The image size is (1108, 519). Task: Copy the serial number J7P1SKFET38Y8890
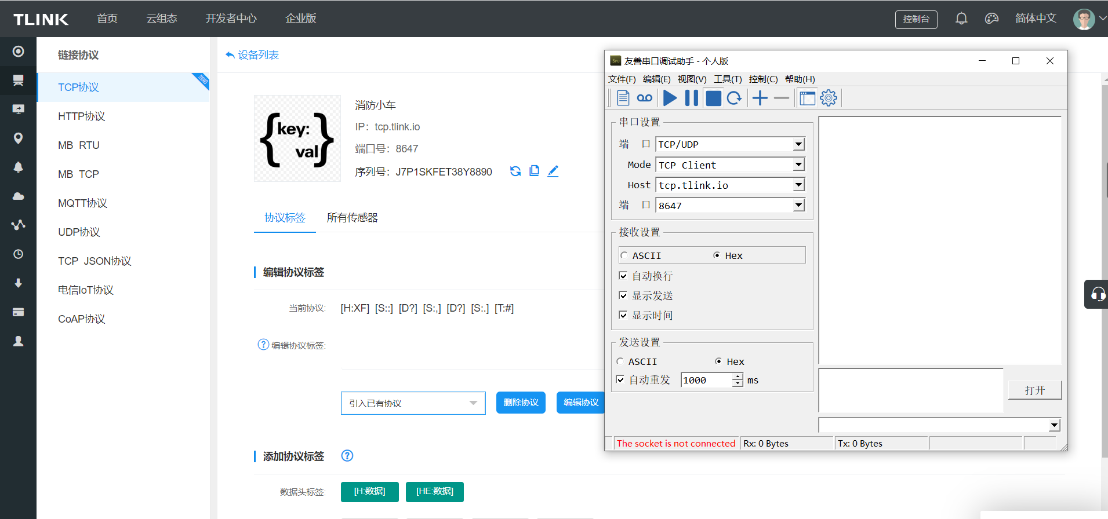tap(535, 171)
